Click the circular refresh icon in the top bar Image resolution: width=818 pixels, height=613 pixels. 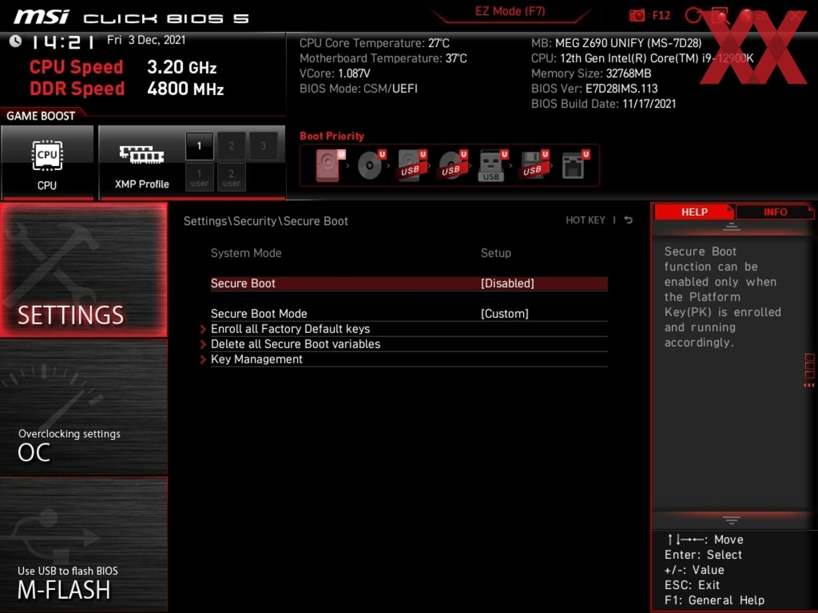coord(694,16)
